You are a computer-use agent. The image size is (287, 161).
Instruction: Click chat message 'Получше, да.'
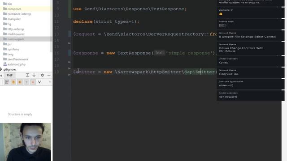coord(229,74)
